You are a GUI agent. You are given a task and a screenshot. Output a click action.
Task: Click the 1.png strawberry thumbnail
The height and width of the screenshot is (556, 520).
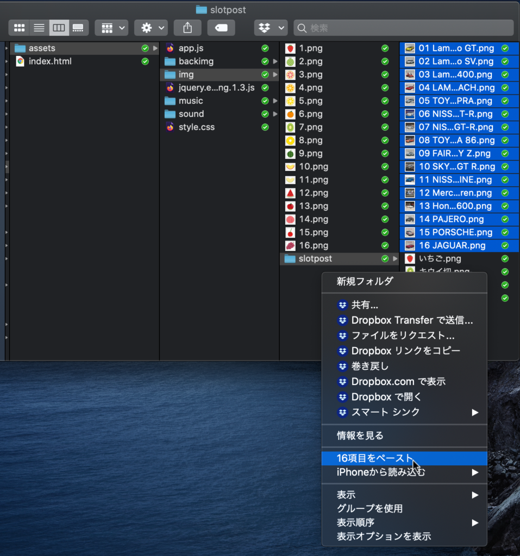pyautogui.click(x=290, y=48)
